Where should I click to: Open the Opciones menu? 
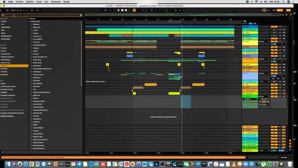point(55,2)
